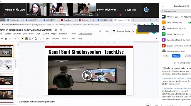
Task: Open the line type dropdown arrow
Action: (x=43, y=39)
